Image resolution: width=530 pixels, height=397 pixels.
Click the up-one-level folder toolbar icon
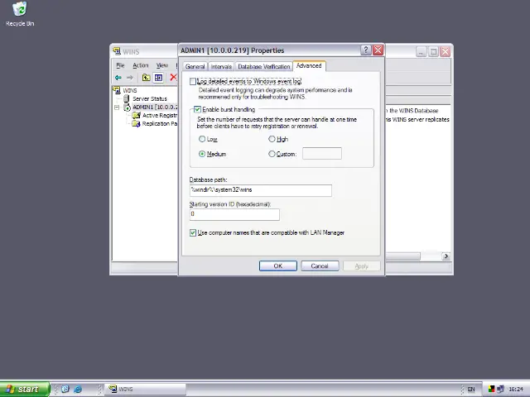[x=146, y=78]
